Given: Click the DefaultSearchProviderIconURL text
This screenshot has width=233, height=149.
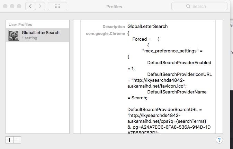Looking at the screenshot, I should pos(179,74).
